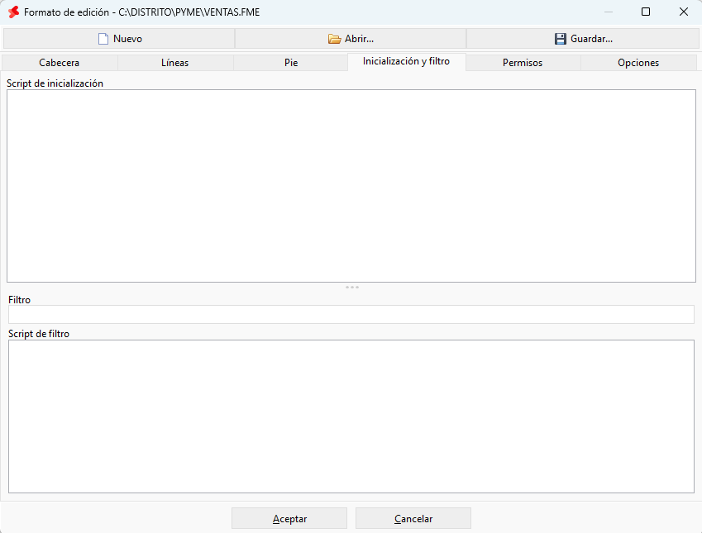
Task: Close the Formato de edición window
Action: pyautogui.click(x=683, y=12)
